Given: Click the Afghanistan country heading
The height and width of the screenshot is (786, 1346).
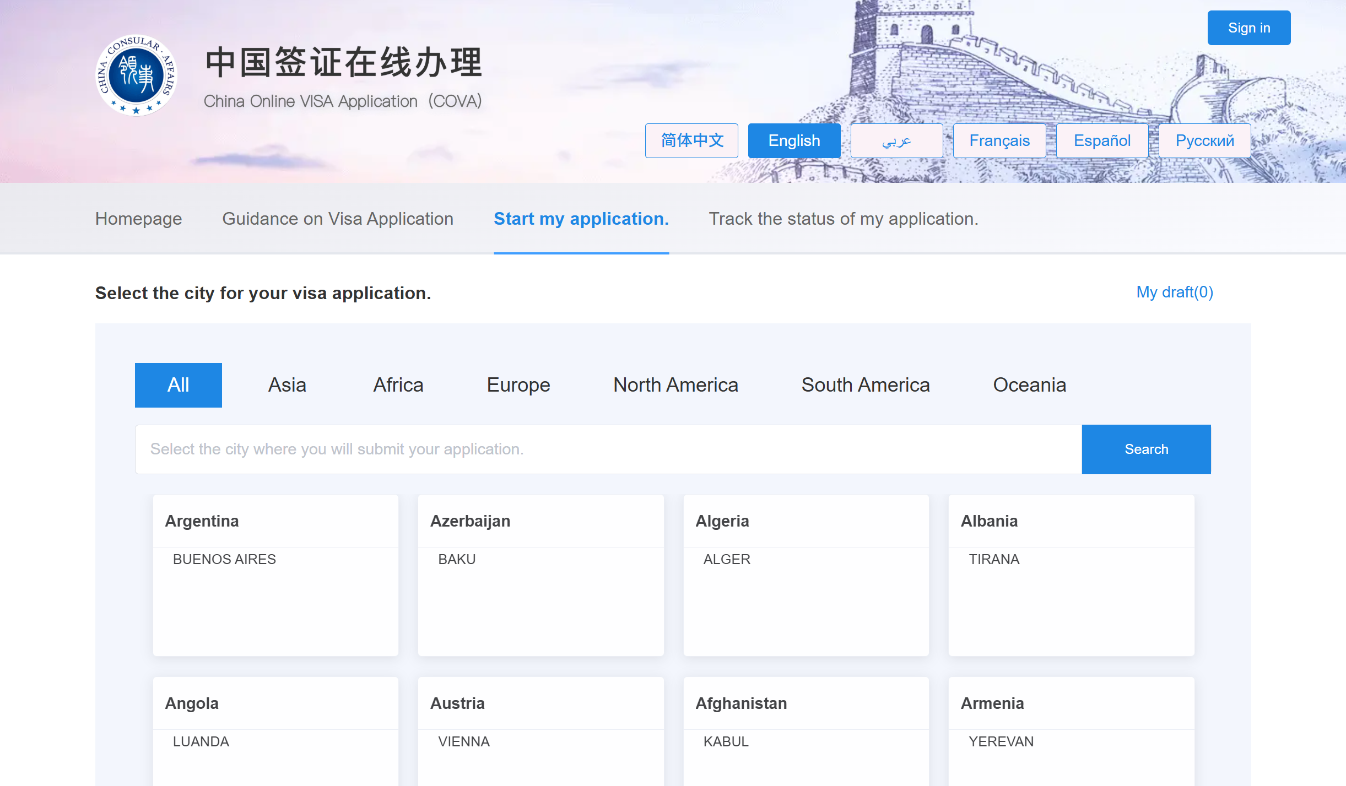Looking at the screenshot, I should [x=741, y=703].
